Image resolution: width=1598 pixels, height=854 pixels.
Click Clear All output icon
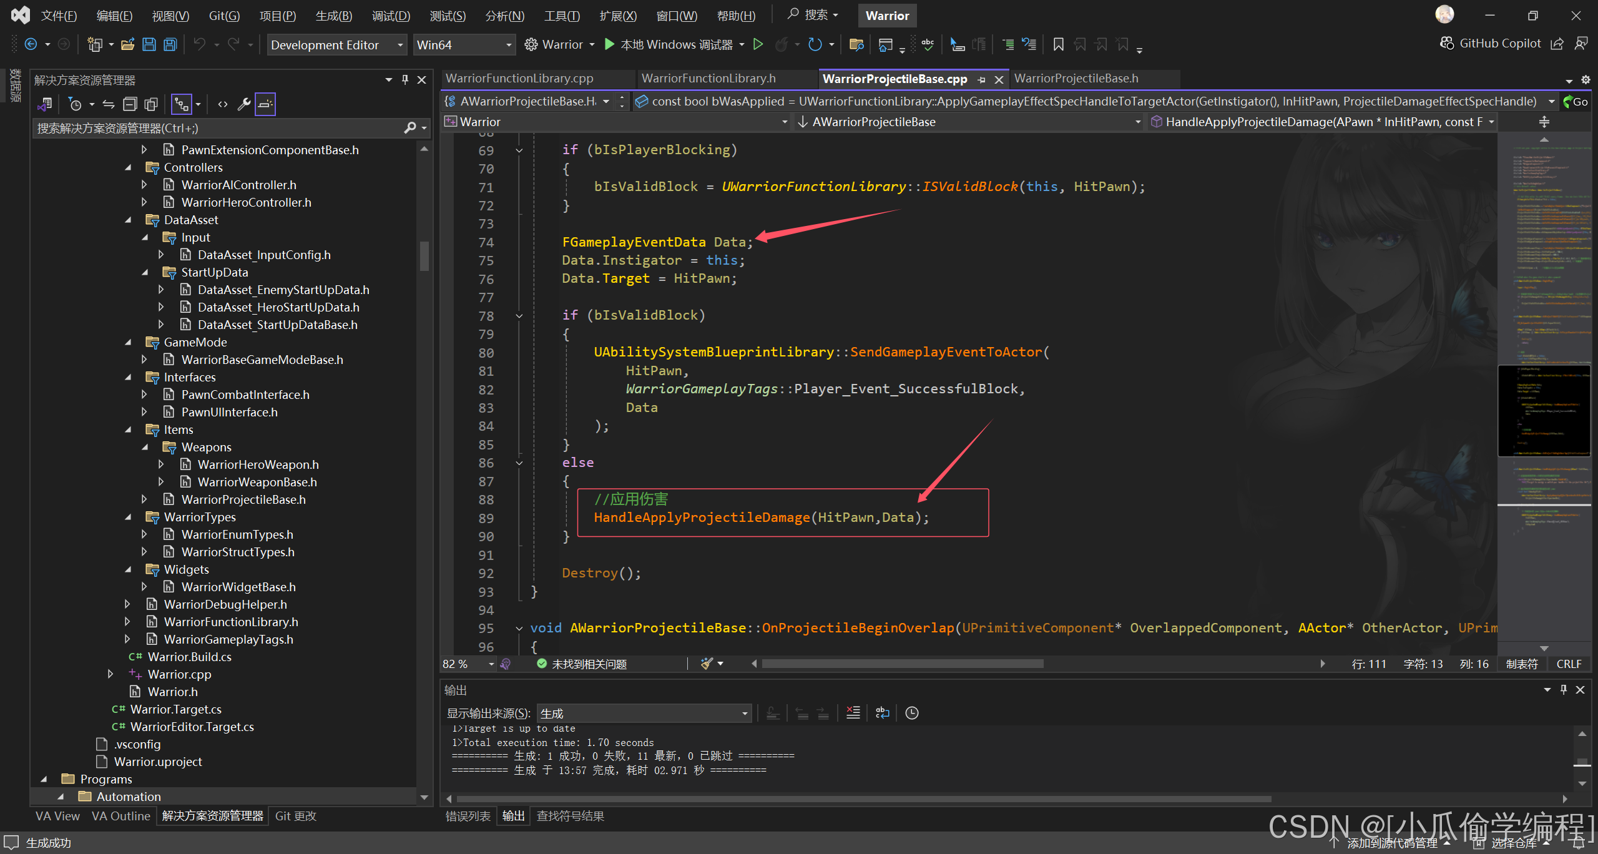pos(853,713)
